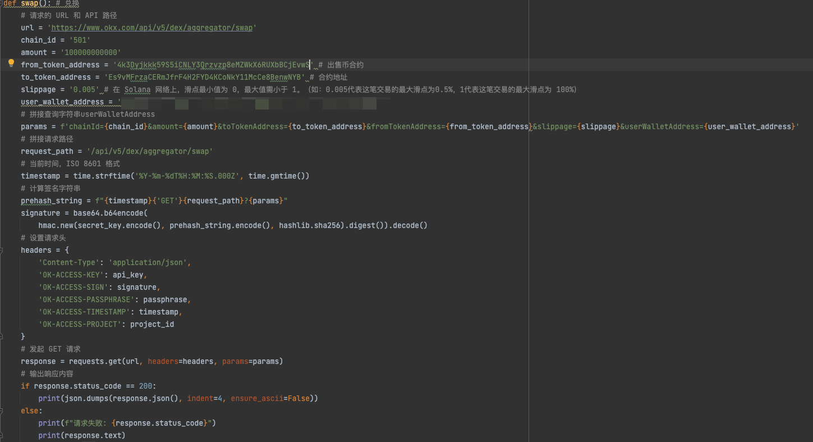Click the comment '# 出售币合约'
Image resolution: width=813 pixels, height=442 pixels.
(x=341, y=65)
